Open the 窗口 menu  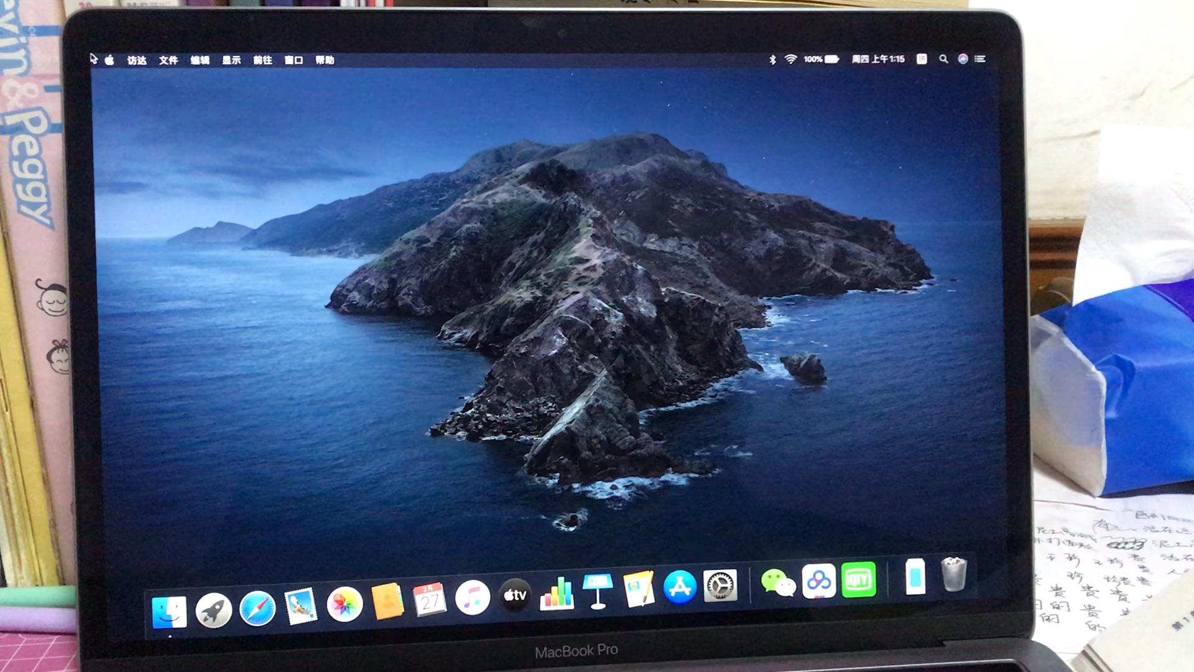(294, 60)
